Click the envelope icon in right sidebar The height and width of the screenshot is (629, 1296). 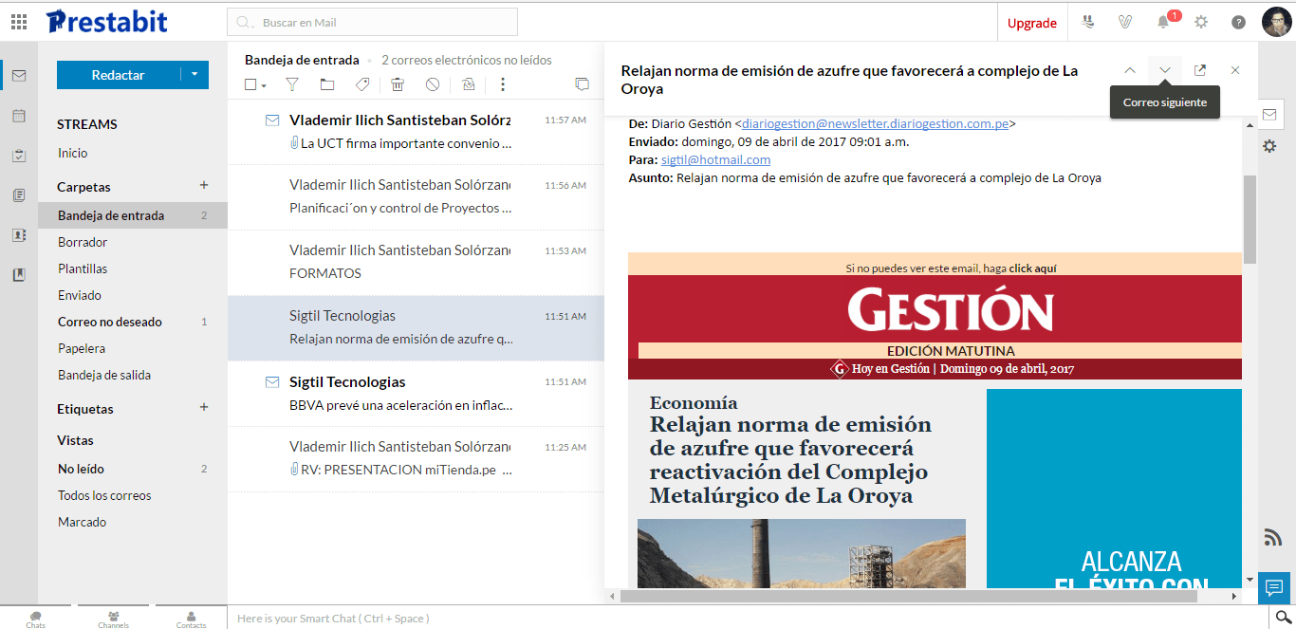tap(1269, 115)
